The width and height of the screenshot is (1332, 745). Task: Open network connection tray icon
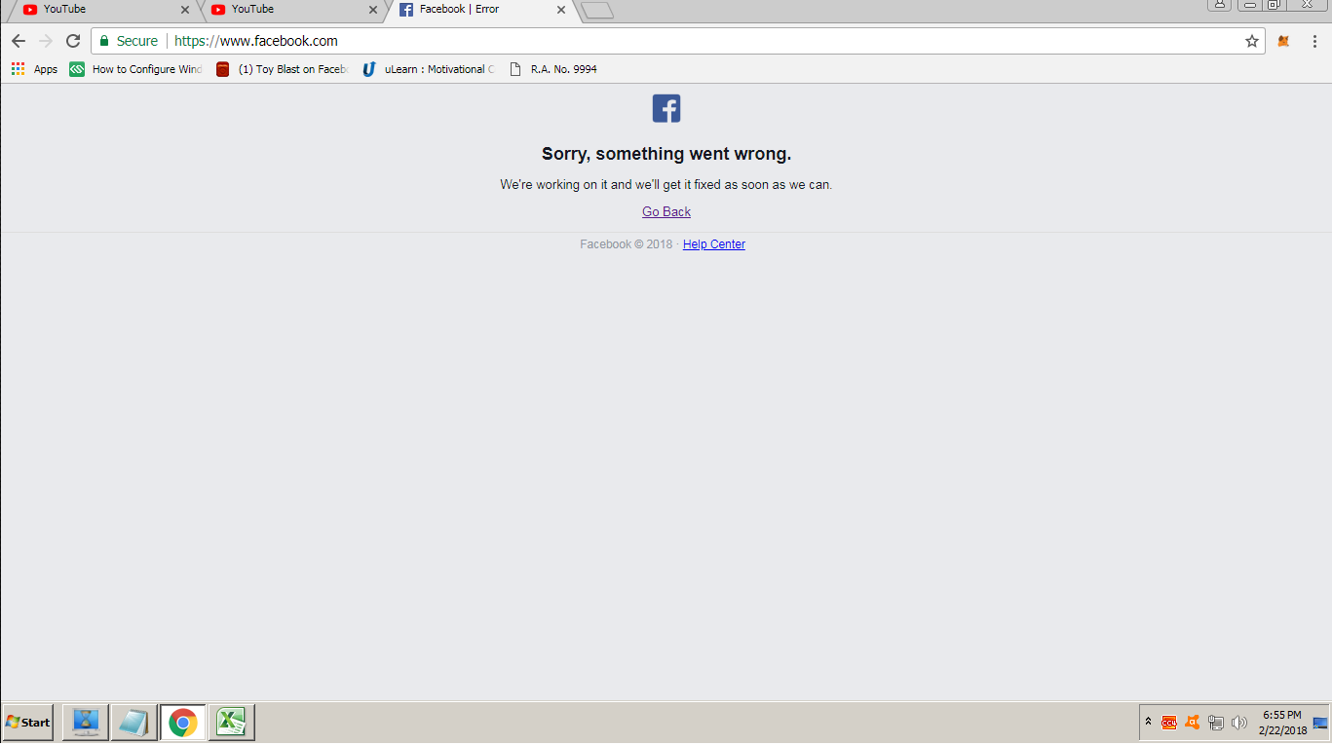point(1216,723)
